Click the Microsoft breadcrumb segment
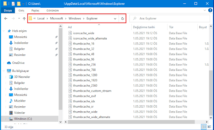The width and height of the screenshot is (214, 130). coord(57,18)
